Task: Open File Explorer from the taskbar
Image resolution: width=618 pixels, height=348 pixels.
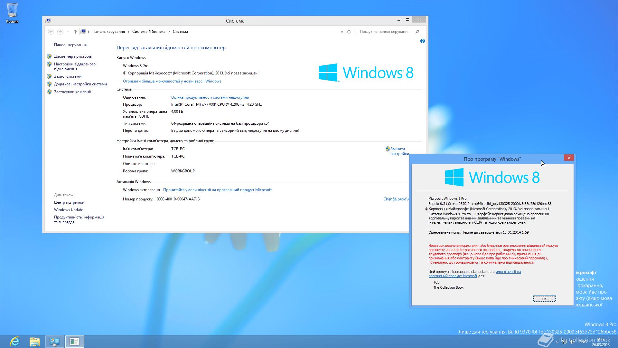Action: [35, 341]
